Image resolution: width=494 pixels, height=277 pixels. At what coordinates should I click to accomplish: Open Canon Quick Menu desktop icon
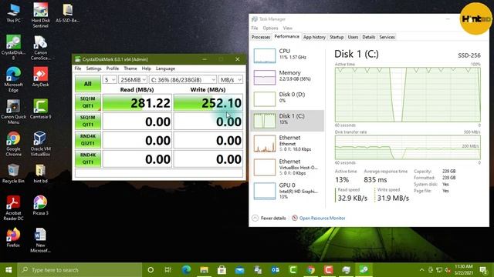coord(13,112)
